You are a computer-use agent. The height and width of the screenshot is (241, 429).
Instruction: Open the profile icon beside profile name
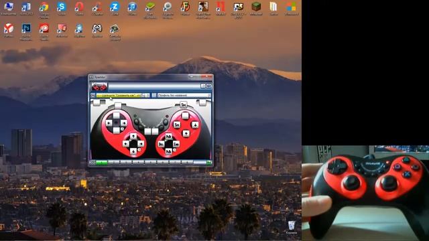tap(154, 95)
